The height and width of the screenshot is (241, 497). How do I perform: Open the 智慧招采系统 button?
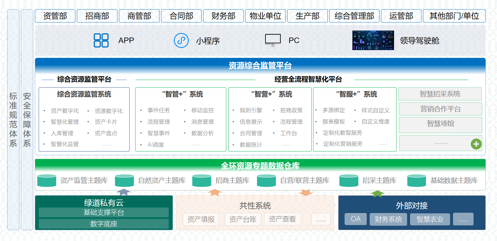click(x=440, y=94)
